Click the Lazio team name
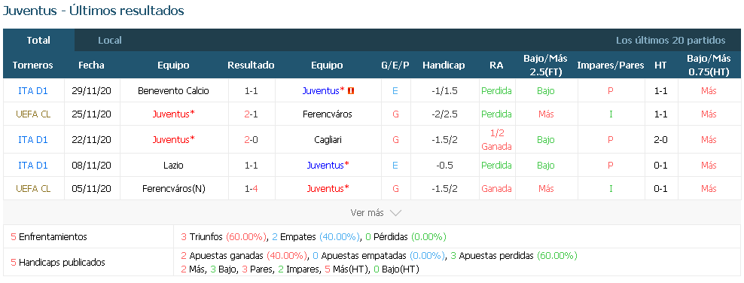Screen dimensions: 744x283 (x=173, y=166)
